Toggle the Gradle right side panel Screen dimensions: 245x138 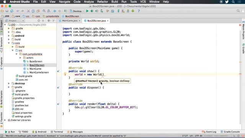pos(243,49)
